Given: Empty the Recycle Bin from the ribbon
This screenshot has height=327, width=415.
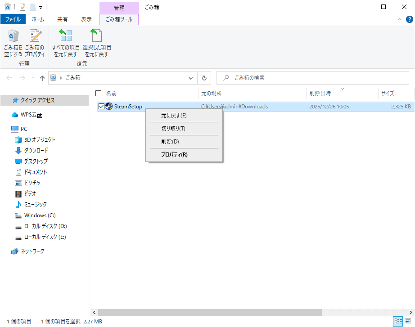Looking at the screenshot, I should click(13, 42).
